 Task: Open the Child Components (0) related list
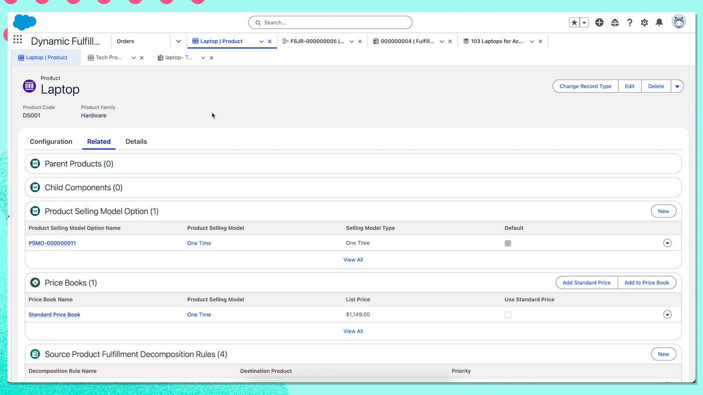(83, 187)
